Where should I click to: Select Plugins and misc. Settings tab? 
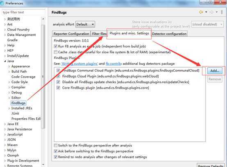click(129, 33)
